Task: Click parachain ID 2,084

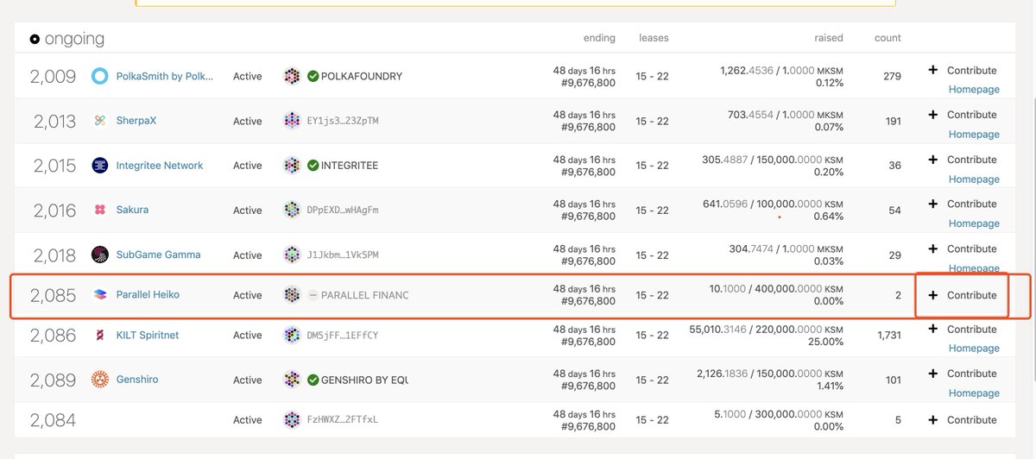Action: coord(54,420)
